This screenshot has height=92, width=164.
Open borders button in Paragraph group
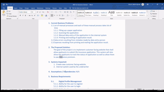tap(71, 15)
